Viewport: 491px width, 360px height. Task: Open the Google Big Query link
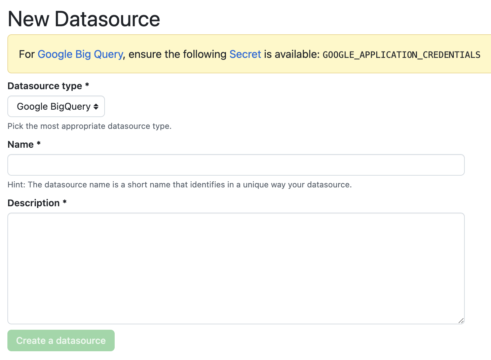[80, 54]
